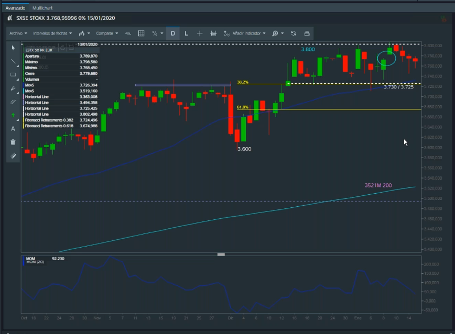The width and height of the screenshot is (455, 334).
Task: Toggle the D scale button
Action: click(172, 33)
